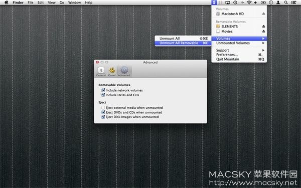This screenshot has height=188, width=301.
Task: Toggle Include DVDs and CDs checkbox
Action: (103, 95)
